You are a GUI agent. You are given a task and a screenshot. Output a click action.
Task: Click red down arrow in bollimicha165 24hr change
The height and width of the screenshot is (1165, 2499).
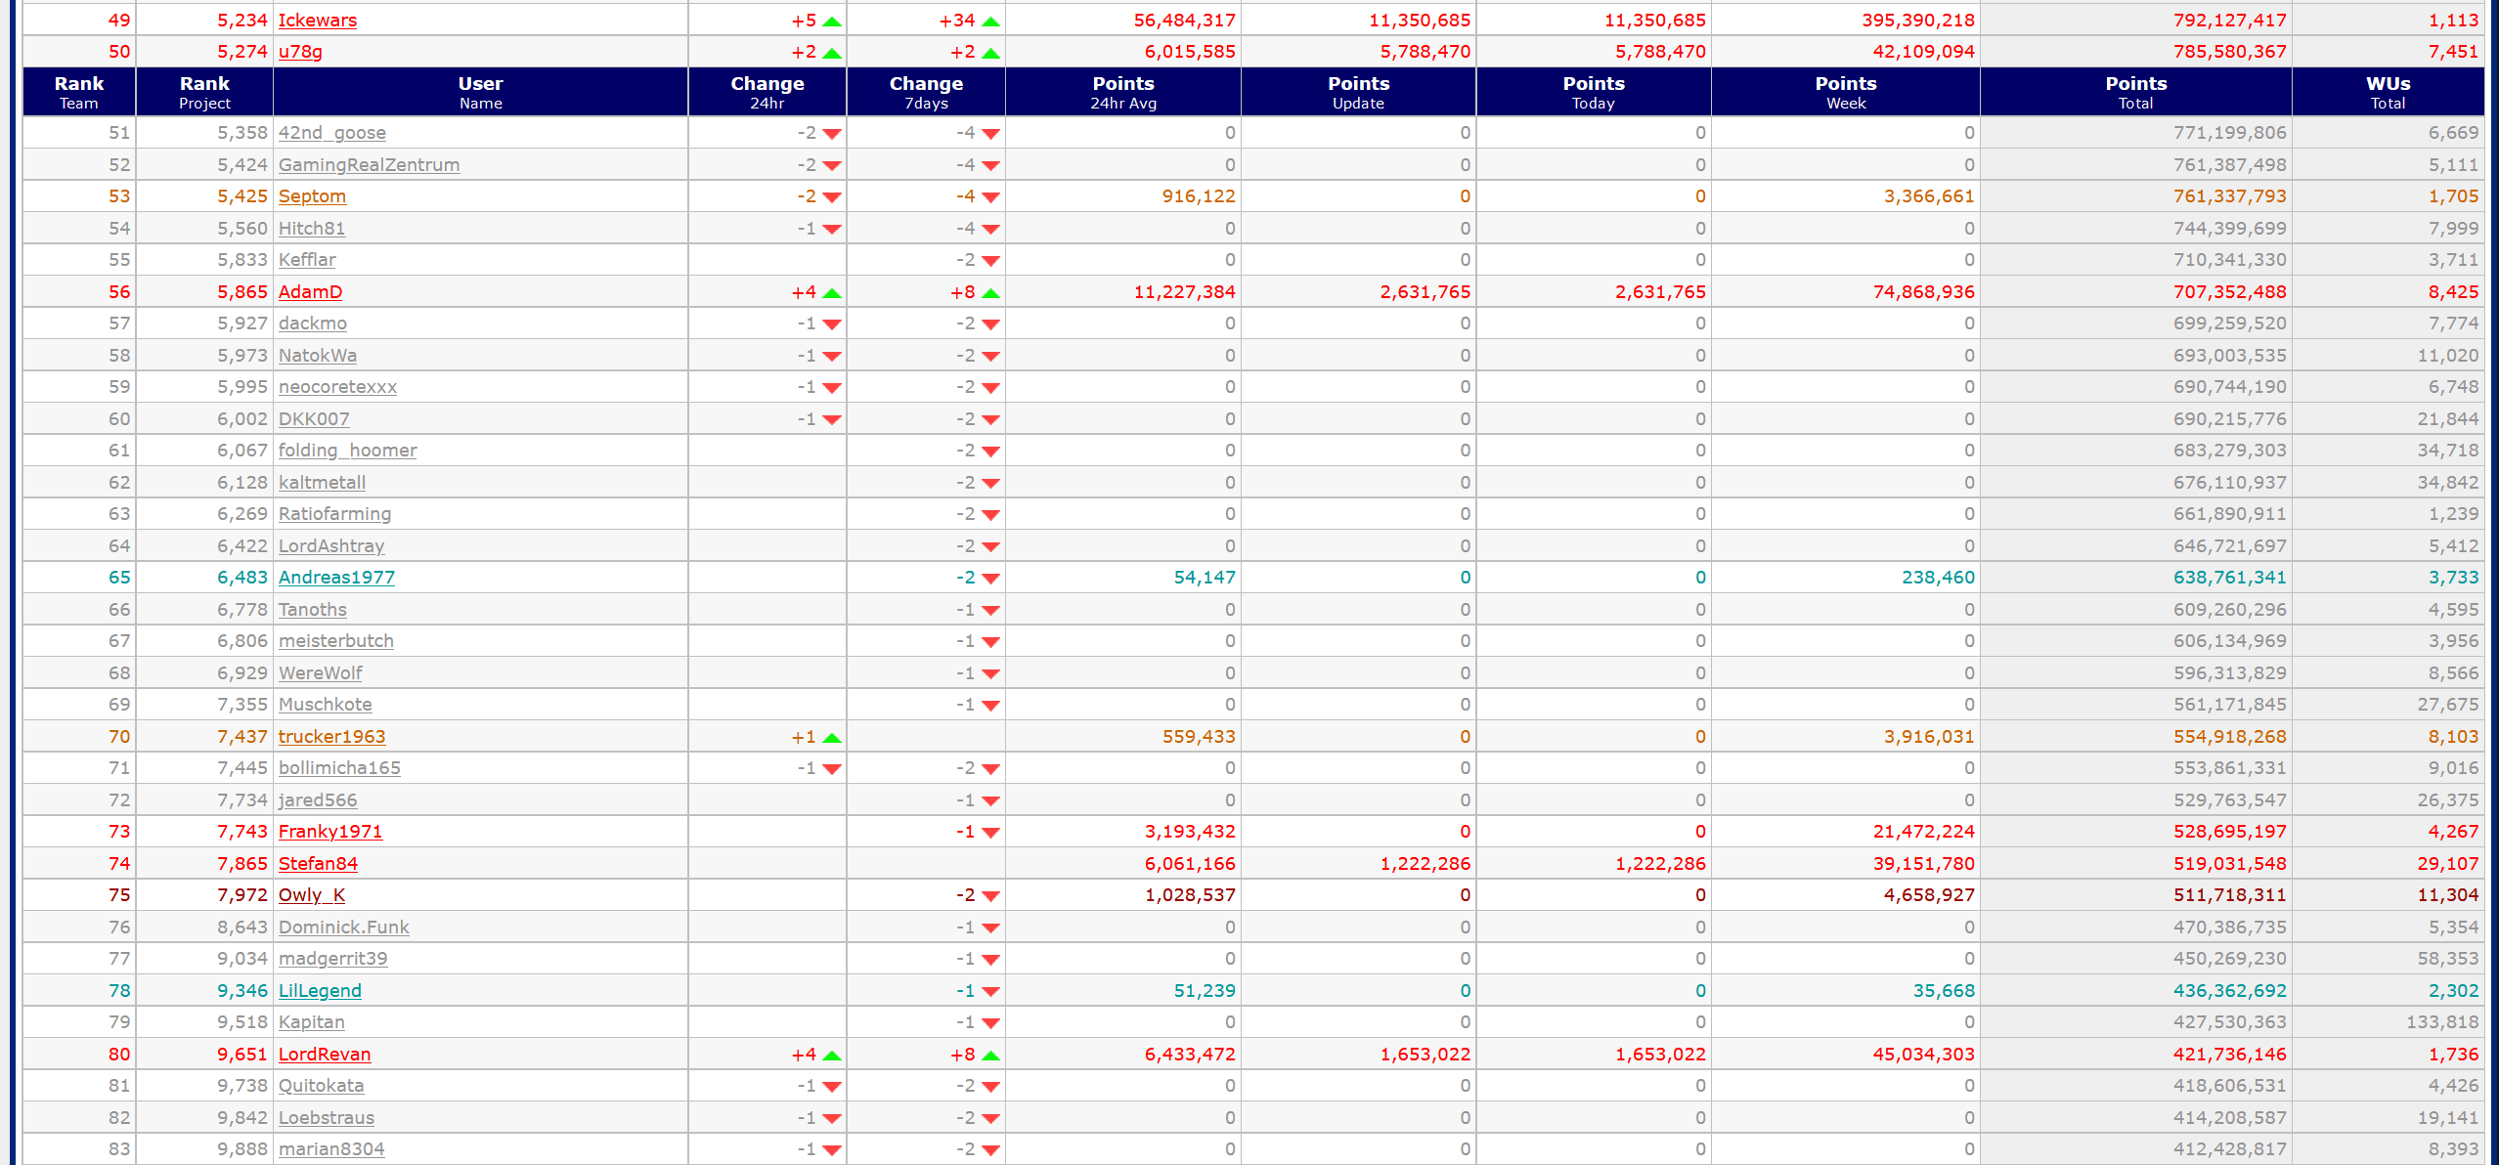pyautogui.click(x=831, y=769)
